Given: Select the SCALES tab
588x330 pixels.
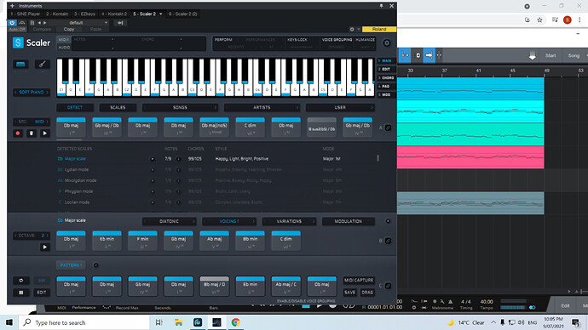Looking at the screenshot, I should point(118,107).
